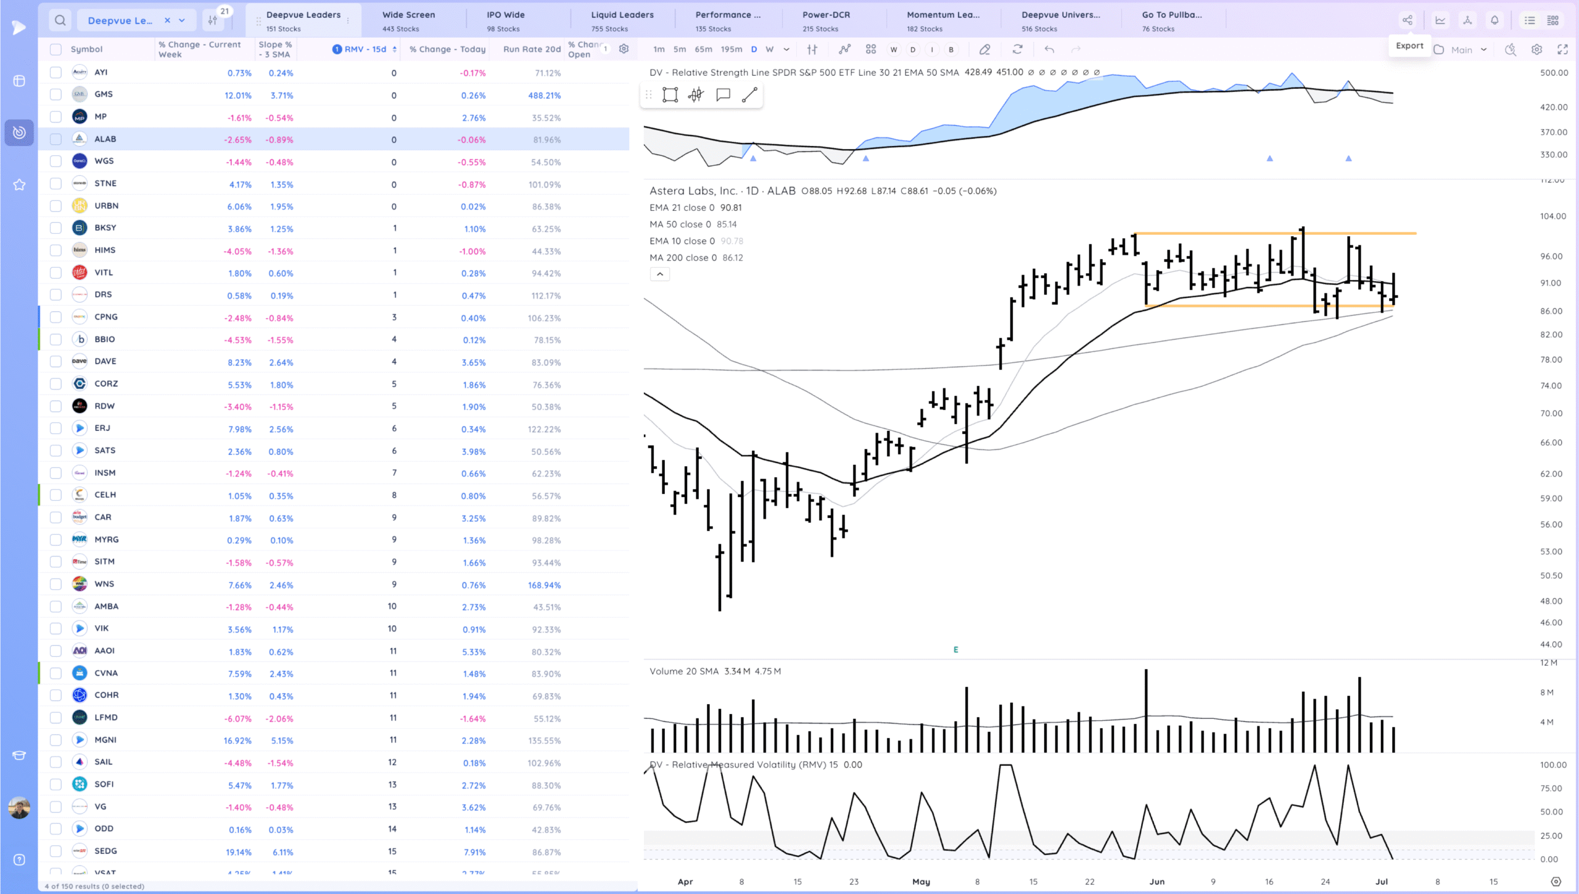Collapse the indicator legend chevron
1579x894 pixels.
click(659, 274)
